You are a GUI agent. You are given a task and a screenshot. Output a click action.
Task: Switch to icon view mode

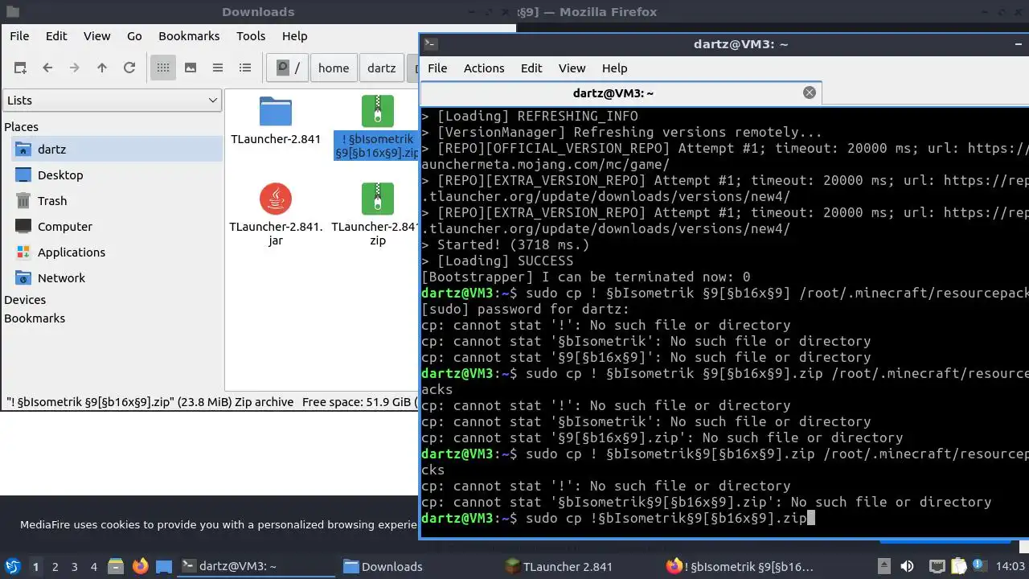coord(163,68)
